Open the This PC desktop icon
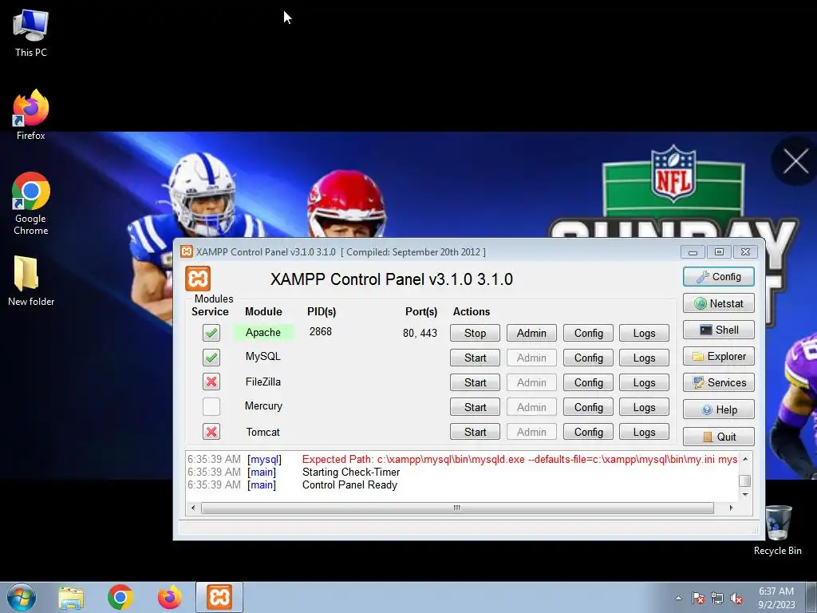 point(31,34)
